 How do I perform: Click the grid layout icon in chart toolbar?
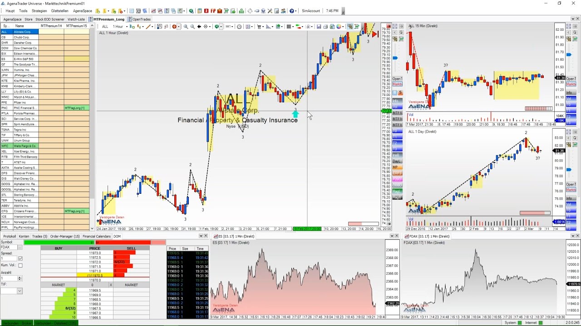click(x=288, y=27)
